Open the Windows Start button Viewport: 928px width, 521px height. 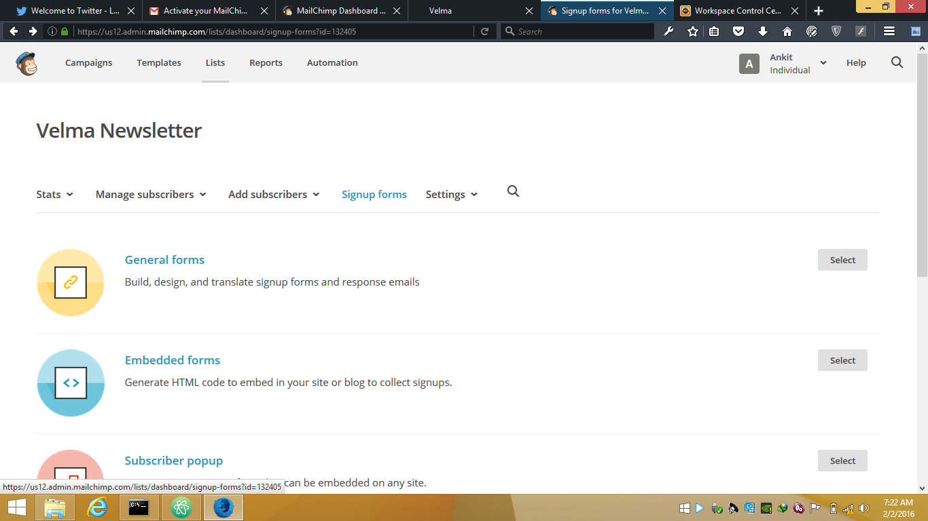[17, 507]
